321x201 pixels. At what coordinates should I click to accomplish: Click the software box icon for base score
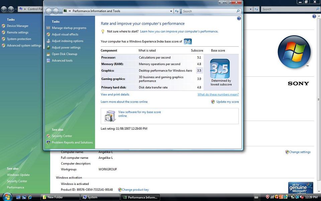110,116
